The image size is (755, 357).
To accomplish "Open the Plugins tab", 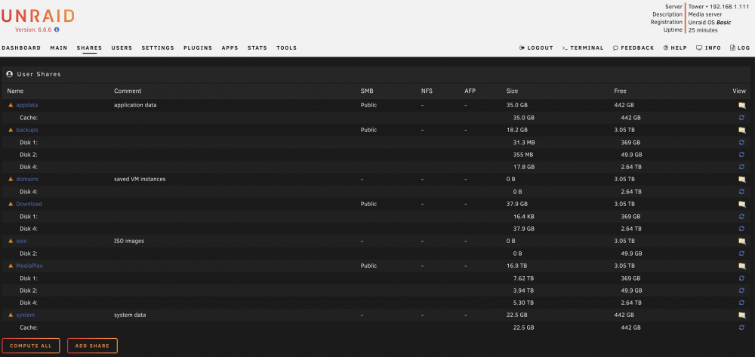I will pyautogui.click(x=198, y=48).
